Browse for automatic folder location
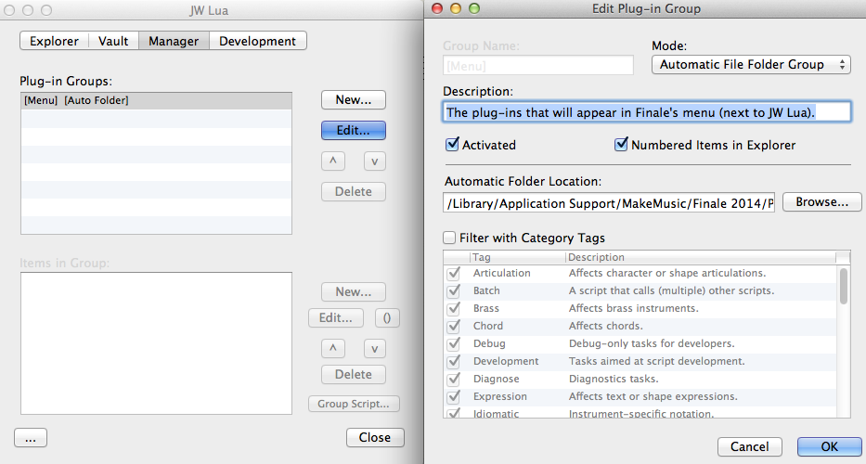 821,201
